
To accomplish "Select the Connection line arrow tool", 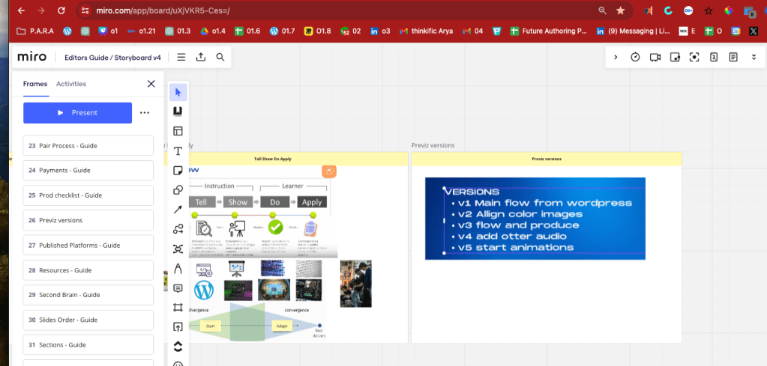I will tap(178, 210).
